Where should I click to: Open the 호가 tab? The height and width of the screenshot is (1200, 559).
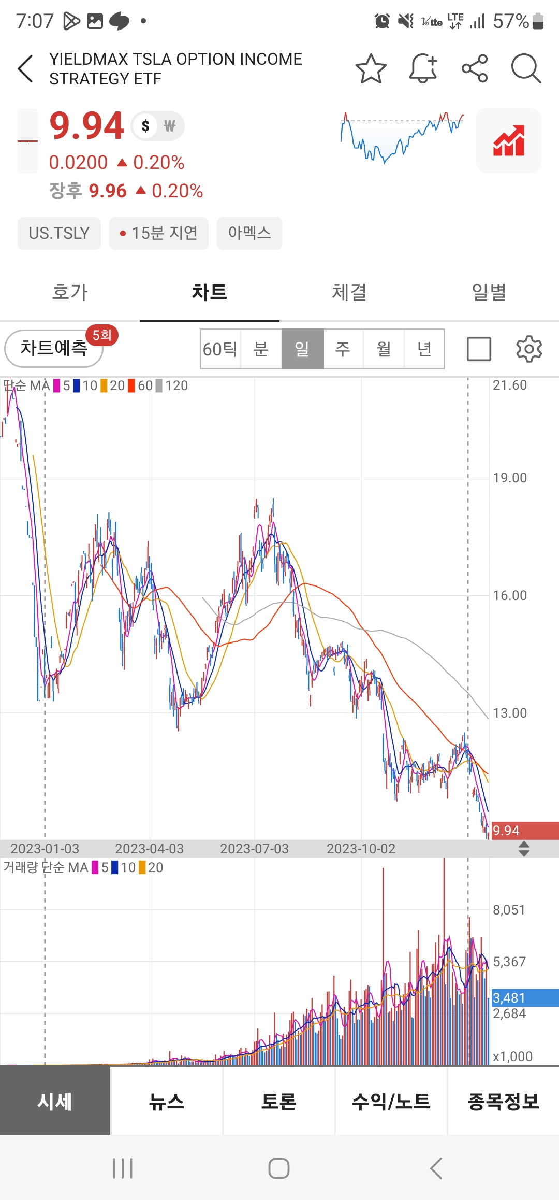tap(70, 292)
